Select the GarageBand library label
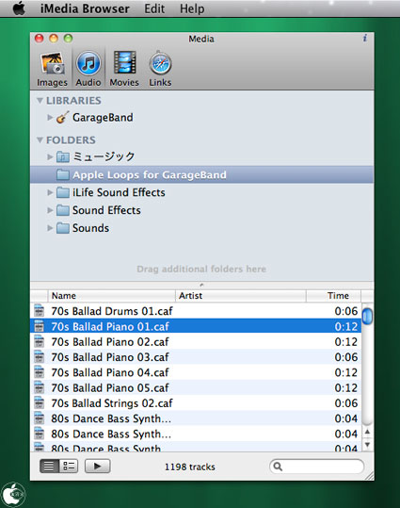The width and height of the screenshot is (400, 508). tap(103, 117)
